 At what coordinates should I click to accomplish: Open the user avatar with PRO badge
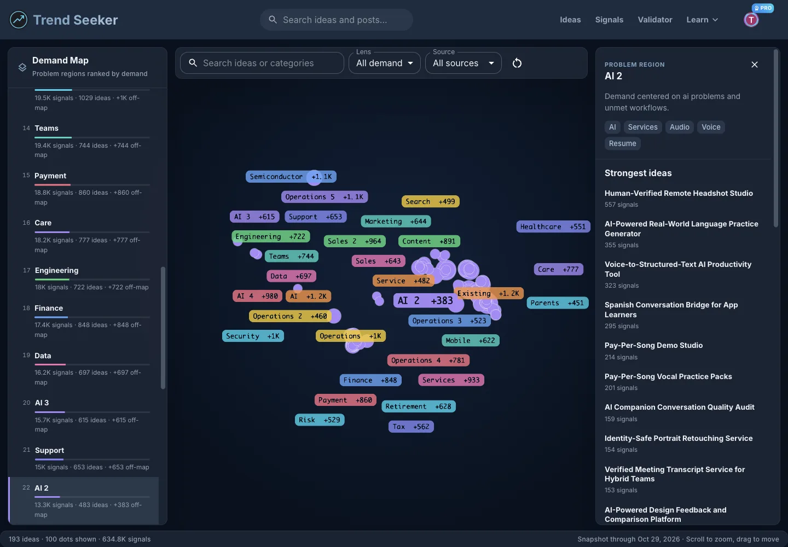(x=751, y=20)
